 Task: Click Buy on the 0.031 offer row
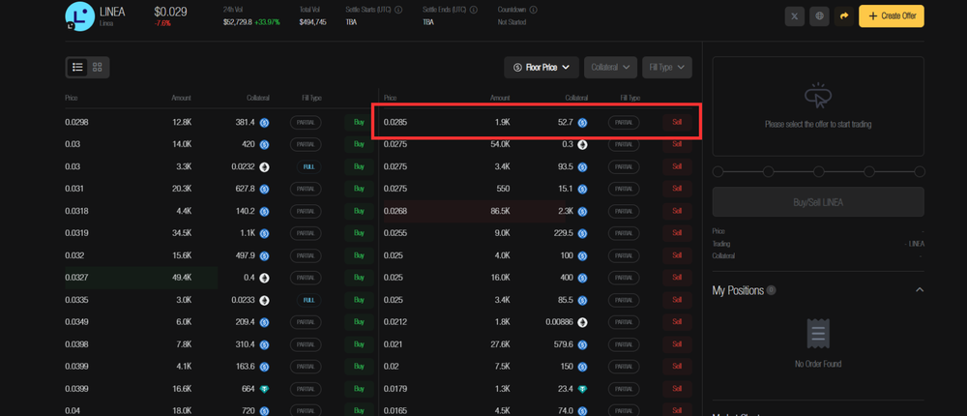[x=359, y=189]
